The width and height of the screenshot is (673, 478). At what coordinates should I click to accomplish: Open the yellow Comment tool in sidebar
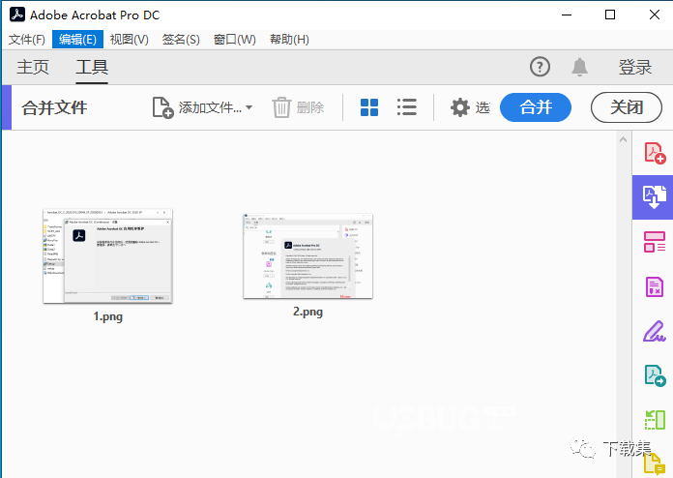tap(654, 463)
